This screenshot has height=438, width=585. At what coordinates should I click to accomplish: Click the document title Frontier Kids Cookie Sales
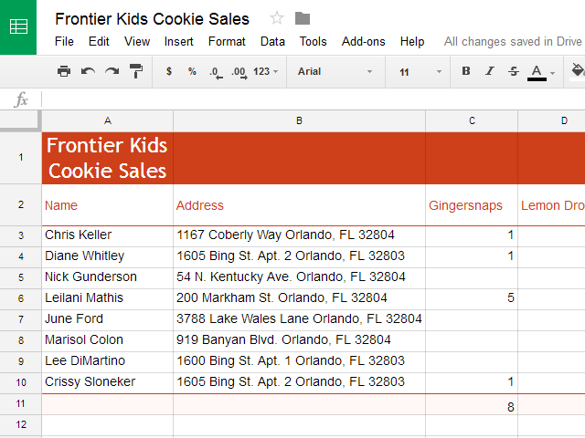[152, 18]
